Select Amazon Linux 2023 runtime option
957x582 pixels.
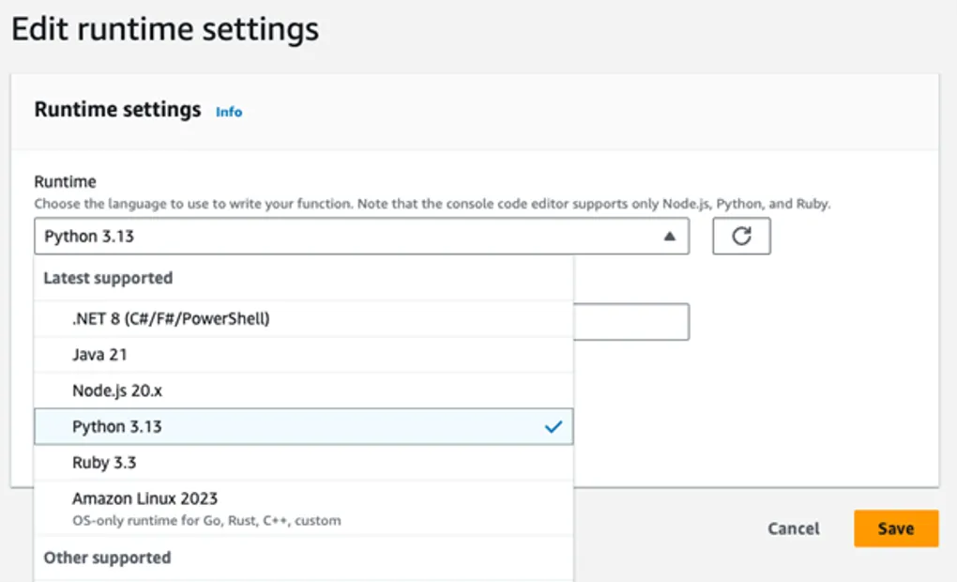click(x=144, y=498)
